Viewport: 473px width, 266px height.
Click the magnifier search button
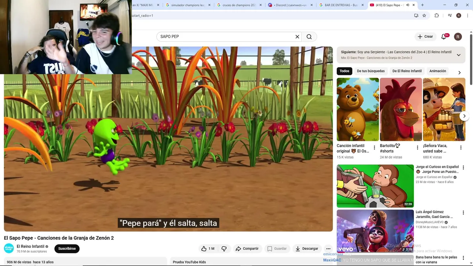[309, 37]
